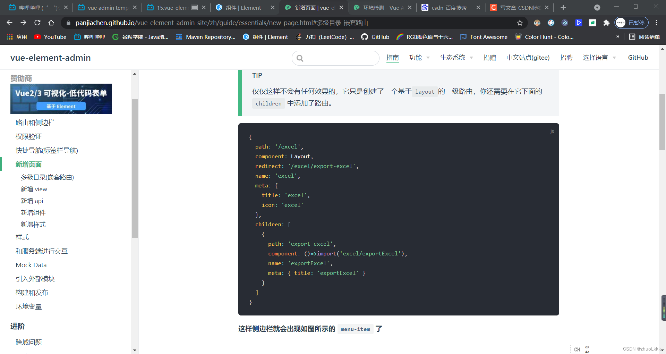Image resolution: width=666 pixels, height=354 pixels.
Task: Open the tab search dropdown
Action: (x=597, y=7)
